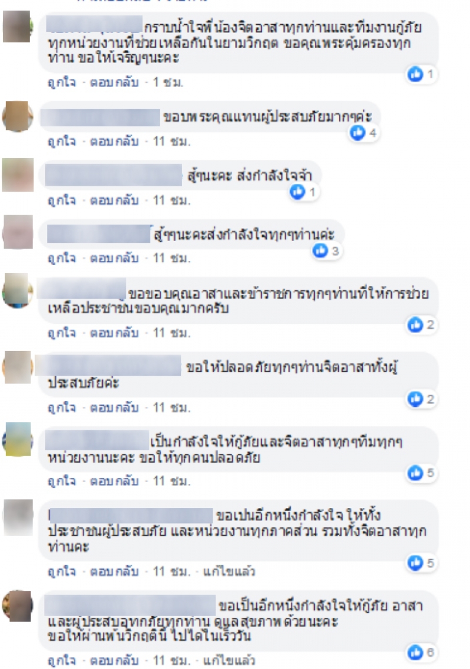Click the like icon on the ขอให้ปลอดภัย comment
470x669 pixels.
[x=415, y=399]
